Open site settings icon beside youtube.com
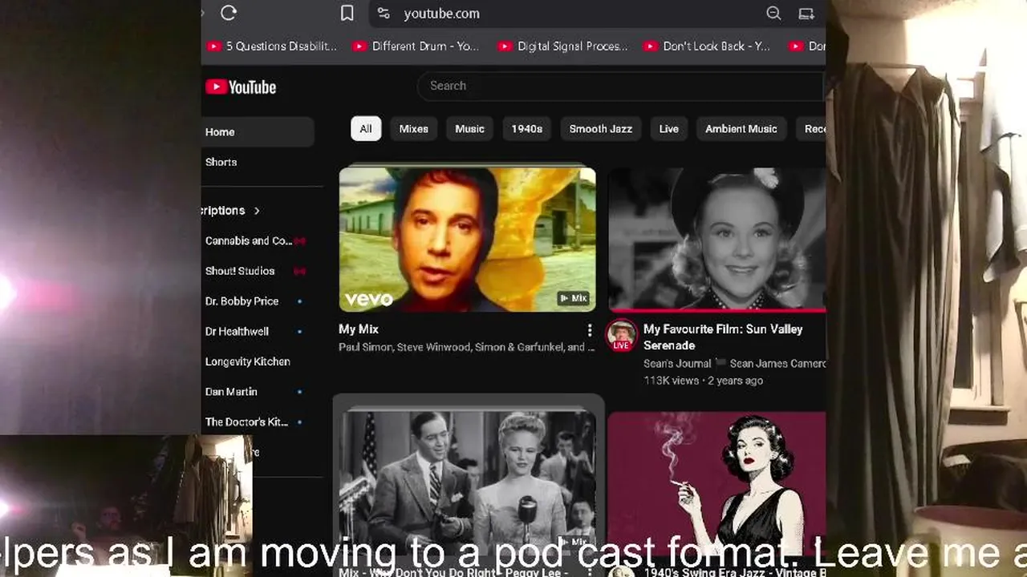Viewport: 1027px width, 577px height. (384, 14)
